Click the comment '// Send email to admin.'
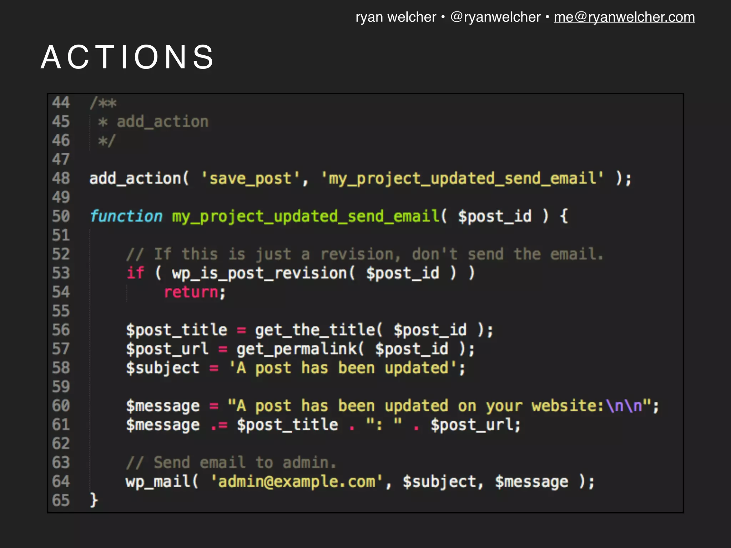The width and height of the screenshot is (731, 548). coord(232,463)
